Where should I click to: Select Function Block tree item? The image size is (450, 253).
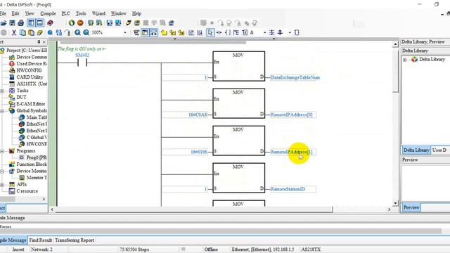[31, 164]
